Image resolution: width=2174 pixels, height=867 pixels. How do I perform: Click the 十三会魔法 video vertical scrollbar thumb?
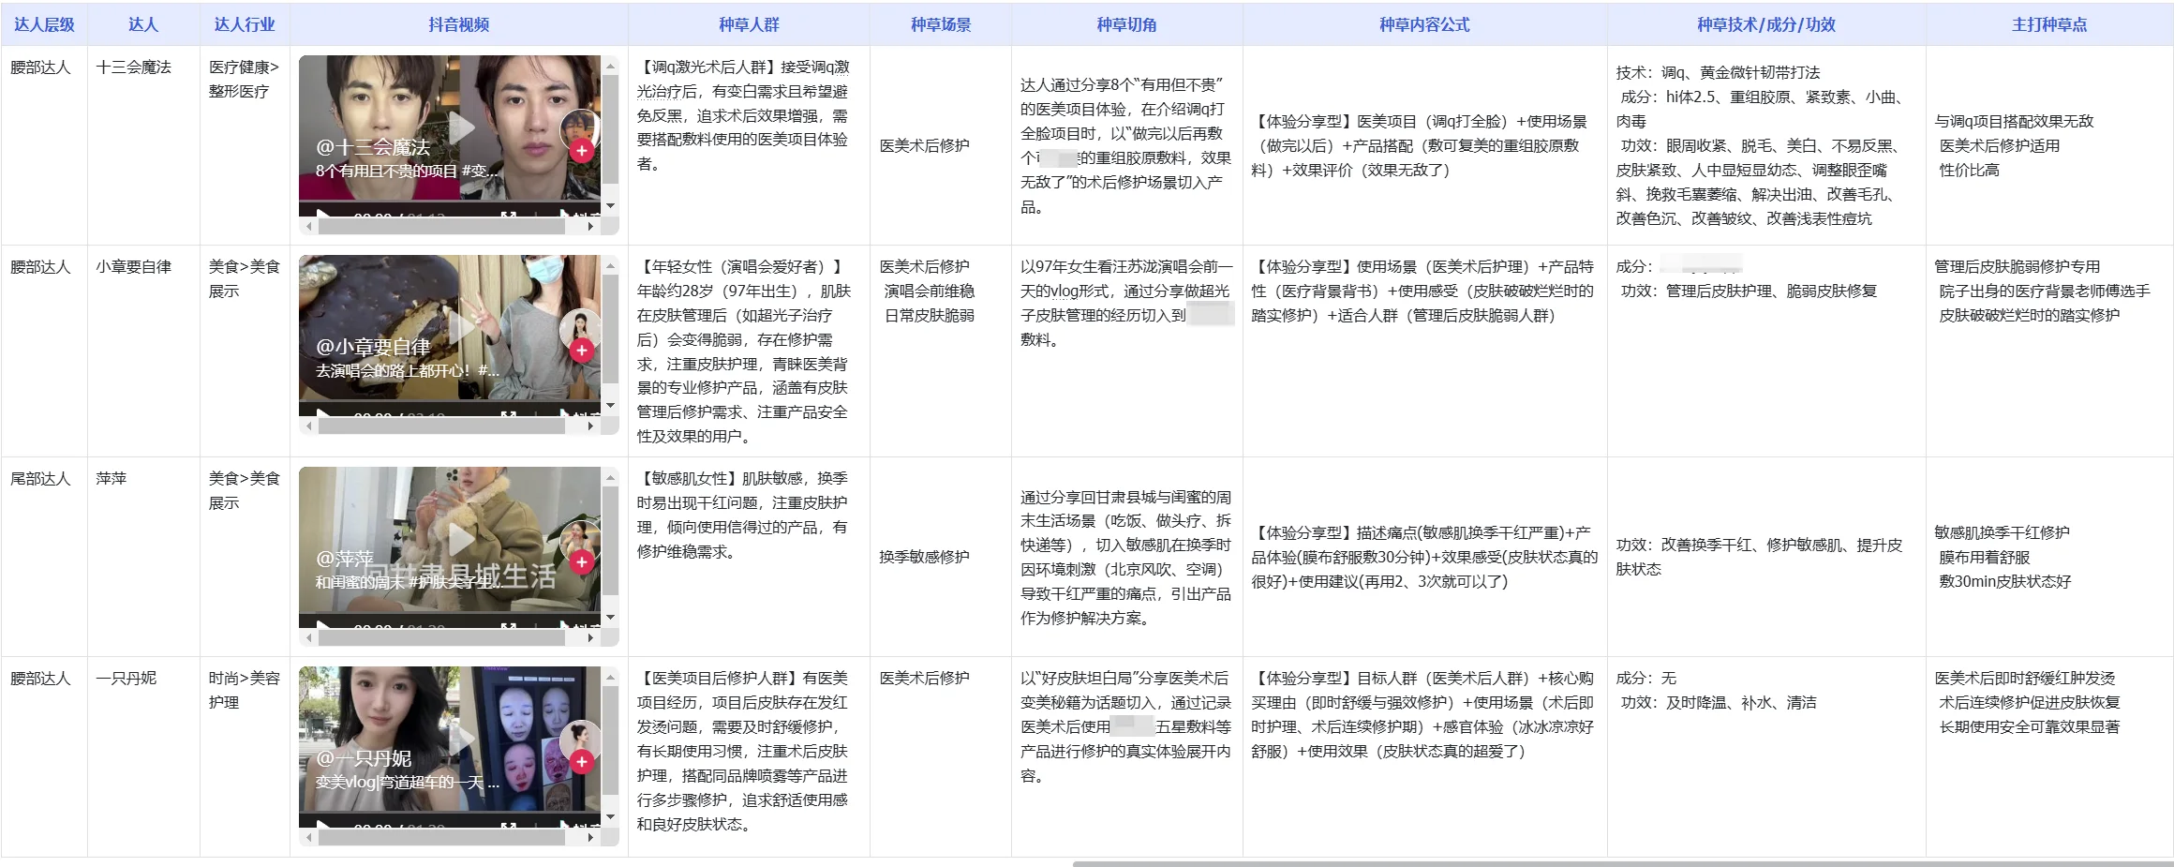click(x=611, y=129)
